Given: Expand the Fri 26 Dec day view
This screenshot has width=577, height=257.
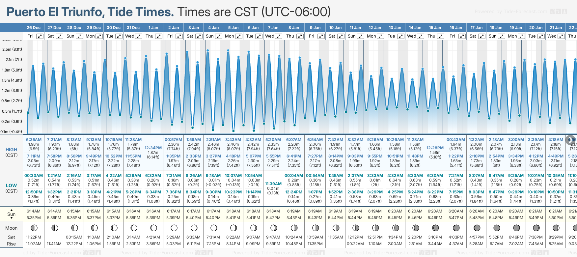Looking at the screenshot, I should click(40, 36).
